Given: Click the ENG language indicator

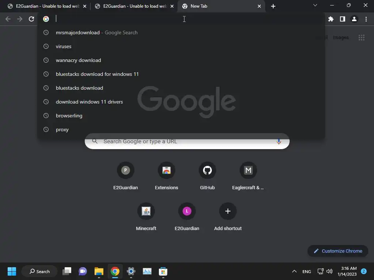Looking at the screenshot, I should pos(307,272).
